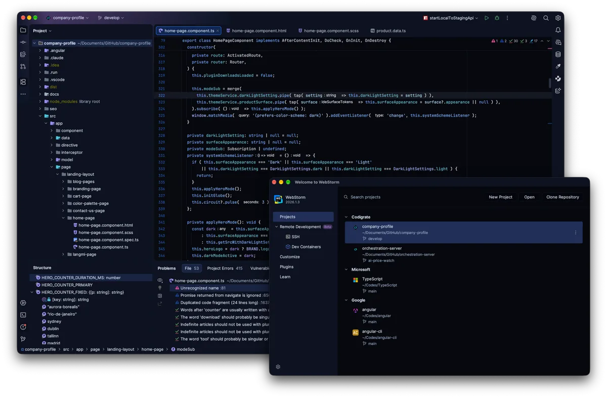Image resolution: width=607 pixels, height=398 pixels.
Task: Open the Terminal tool window icon
Action: (x=23, y=315)
